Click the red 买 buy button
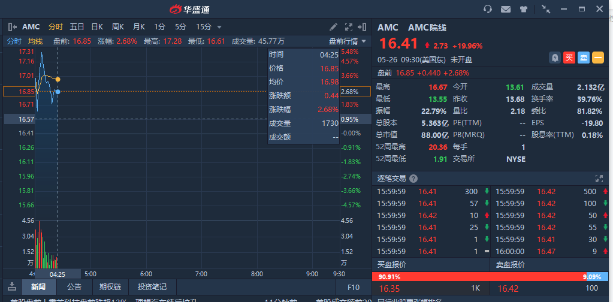613x302 pixels. pyautogui.click(x=570, y=58)
